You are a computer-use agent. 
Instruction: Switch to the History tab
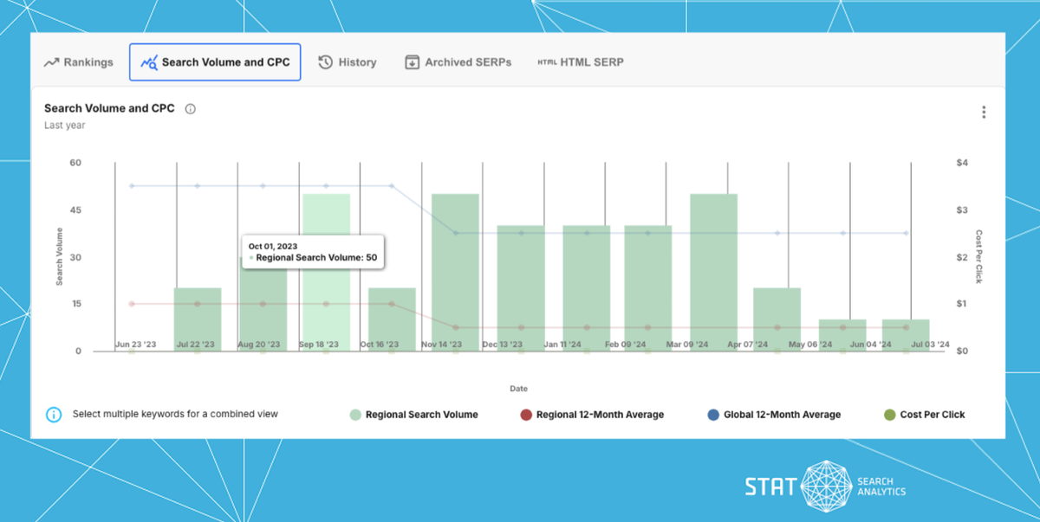tap(347, 61)
